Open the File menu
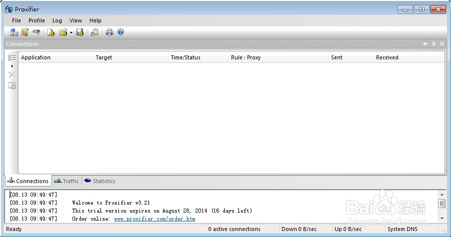Viewport: 451px width, 237px height. (16, 20)
